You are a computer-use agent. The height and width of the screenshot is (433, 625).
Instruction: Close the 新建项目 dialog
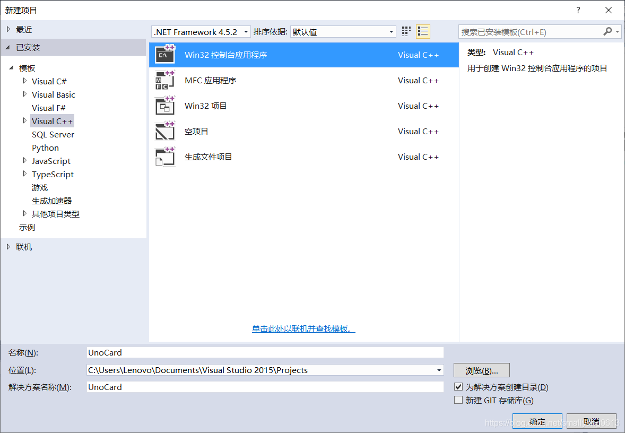[608, 10]
